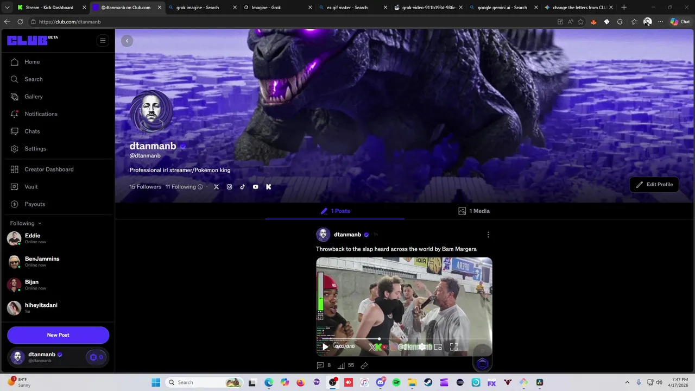Screen dimensions: 695x391
Task: Switch to the 1 Media tab
Action: 474,211
